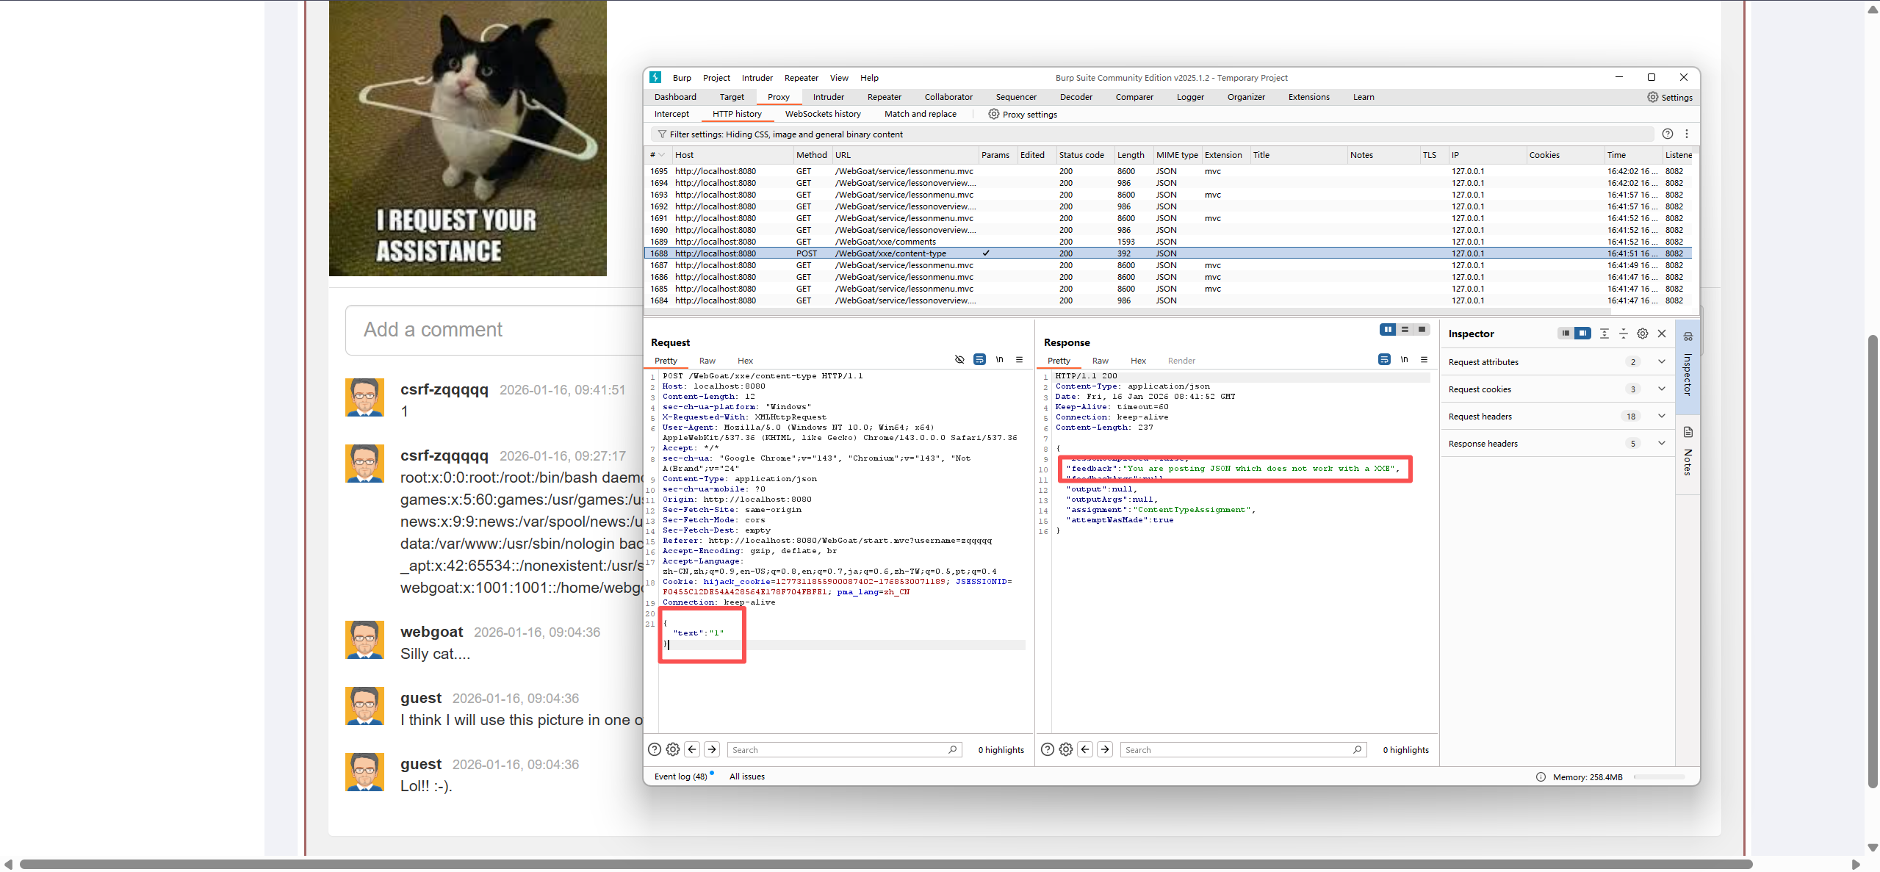The image size is (1880, 872).
Task: Toggle line wrap in Response panel
Action: (x=1384, y=359)
